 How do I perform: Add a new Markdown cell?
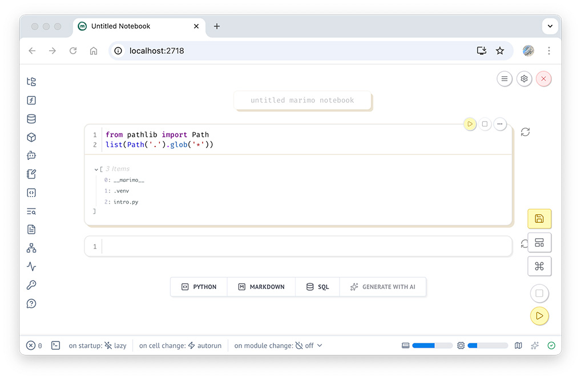point(261,287)
